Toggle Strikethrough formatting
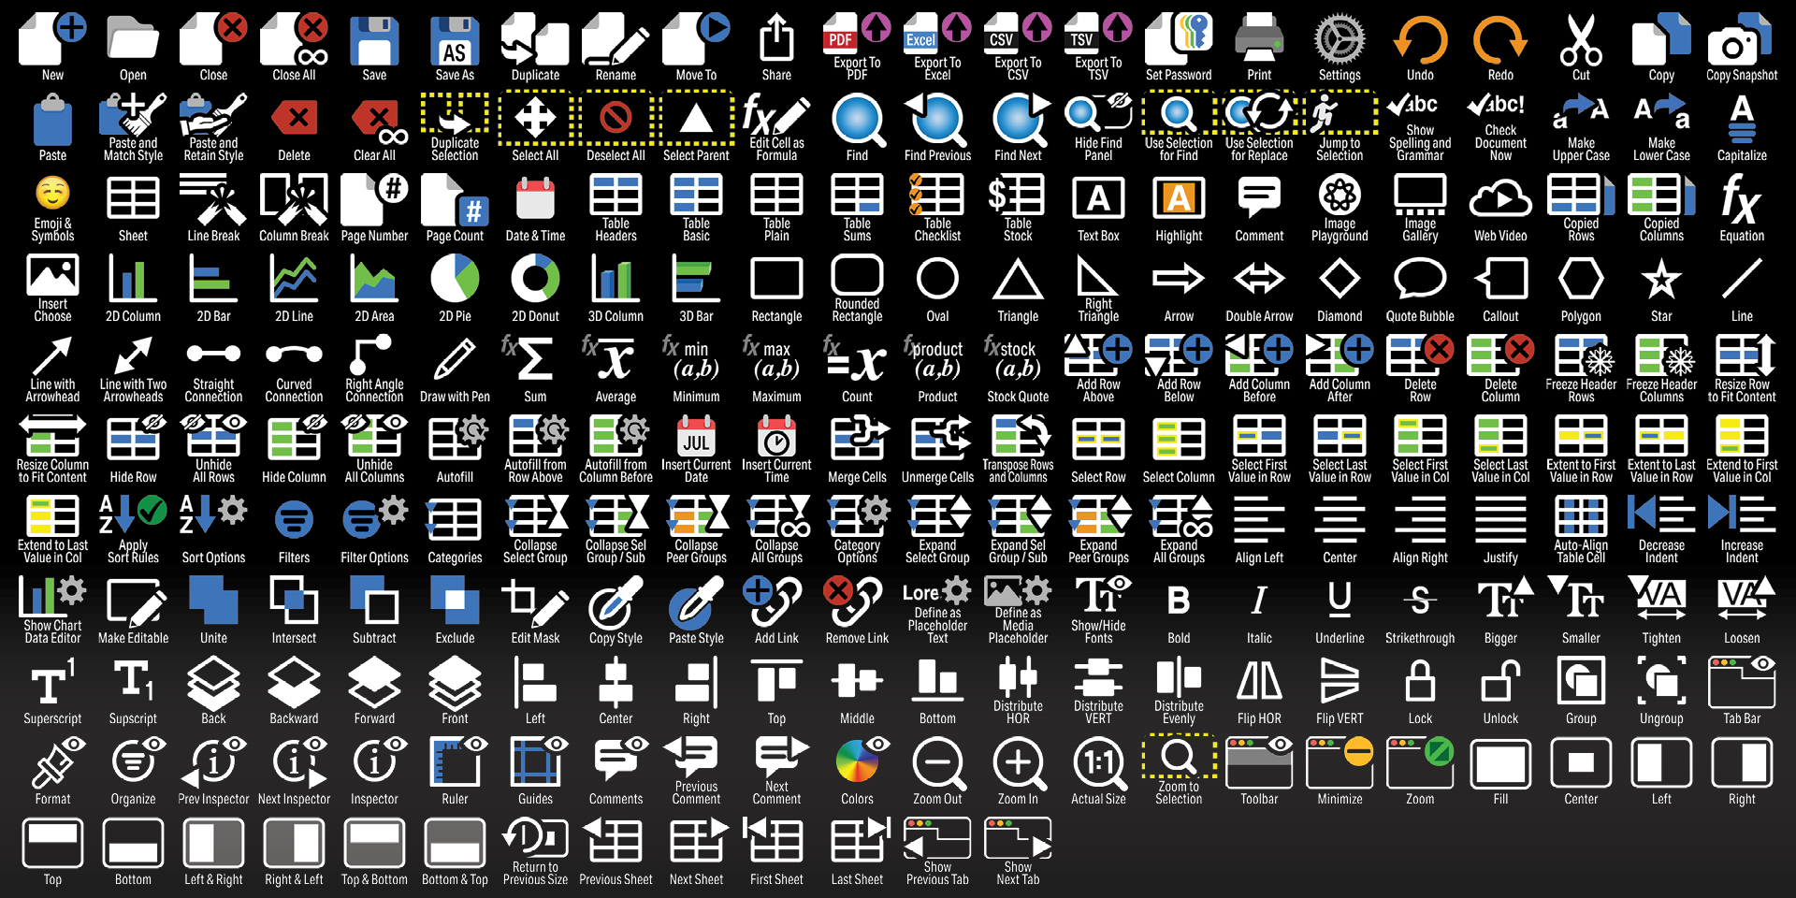This screenshot has width=1796, height=898. click(1420, 601)
